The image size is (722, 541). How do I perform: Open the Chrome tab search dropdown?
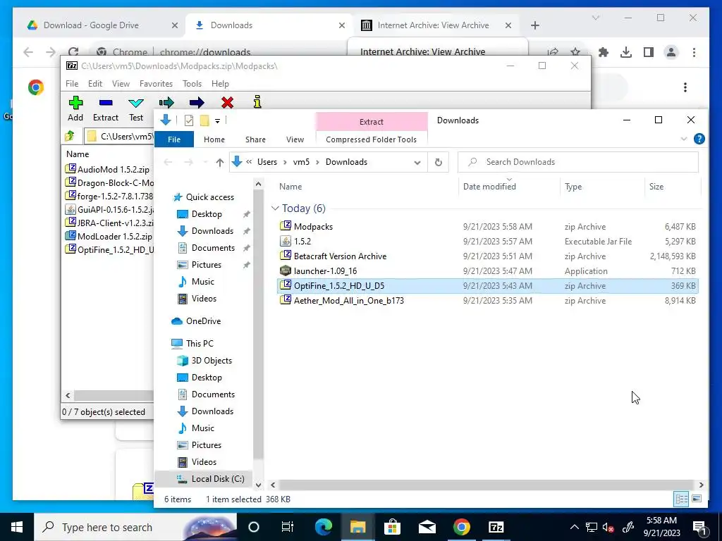[x=595, y=18]
